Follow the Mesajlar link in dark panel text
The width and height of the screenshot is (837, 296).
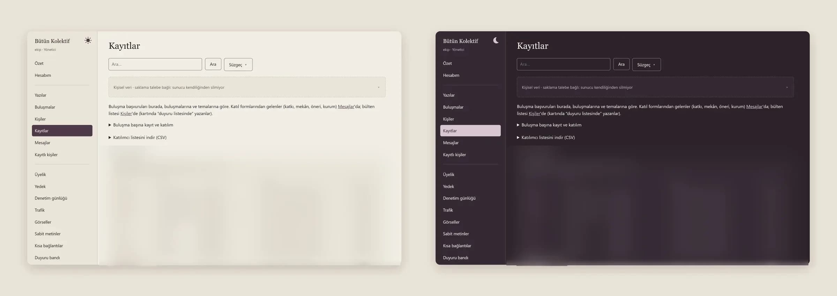(754, 107)
